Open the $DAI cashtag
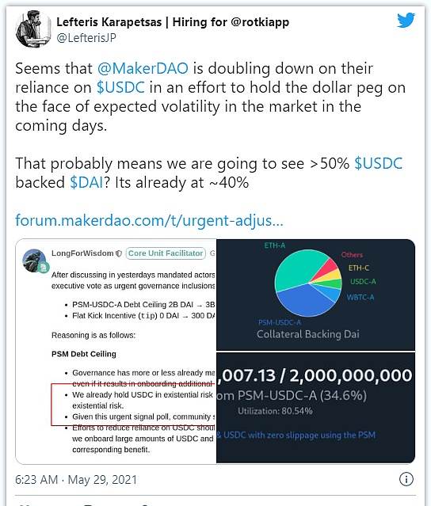 pos(86,182)
